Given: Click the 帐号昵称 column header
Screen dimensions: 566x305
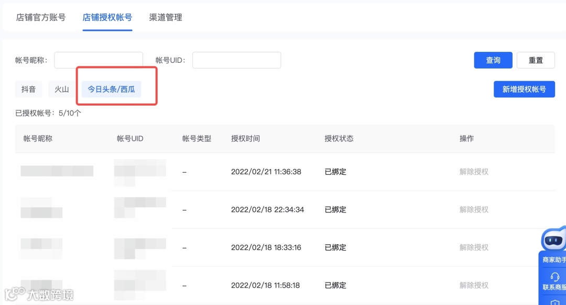Looking at the screenshot, I should point(38,139).
